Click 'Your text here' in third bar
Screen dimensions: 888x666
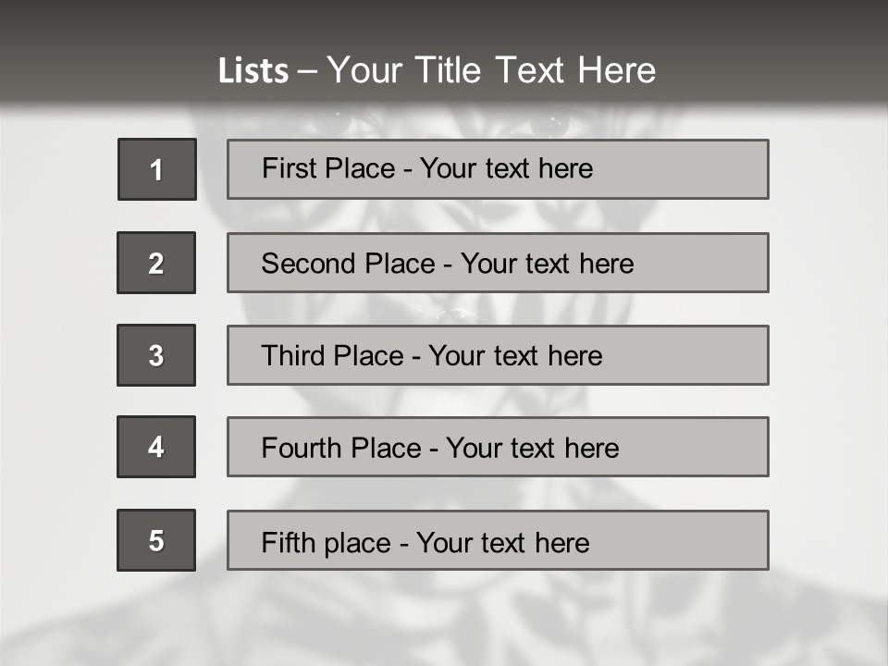point(515,356)
